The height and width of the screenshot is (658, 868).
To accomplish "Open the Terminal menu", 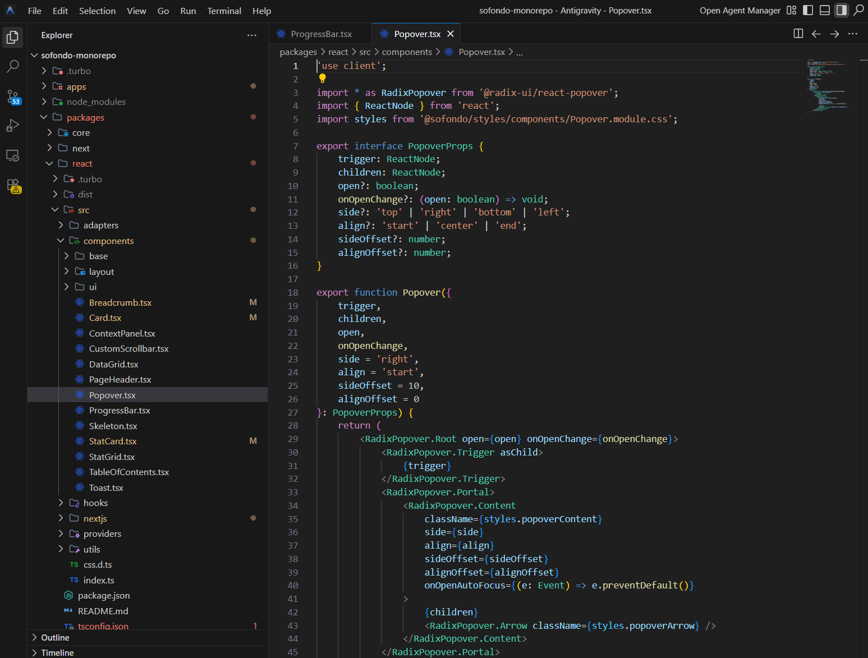I will tap(224, 11).
